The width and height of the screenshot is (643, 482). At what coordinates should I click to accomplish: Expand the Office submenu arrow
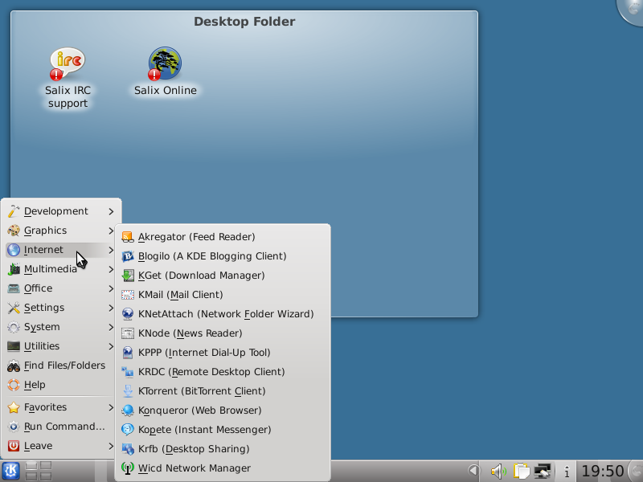click(x=111, y=288)
